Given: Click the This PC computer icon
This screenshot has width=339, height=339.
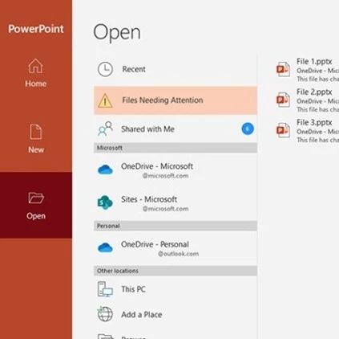Looking at the screenshot, I should [105, 289].
